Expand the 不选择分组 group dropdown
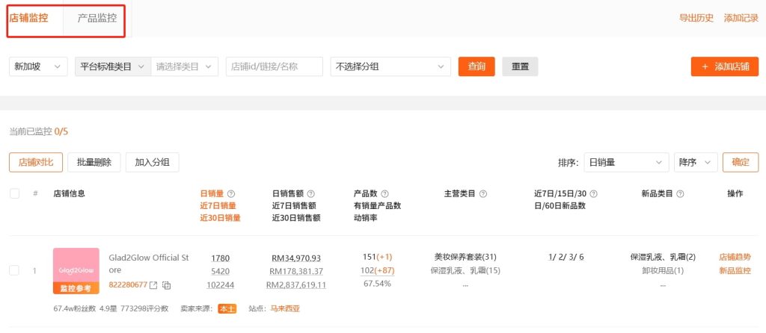Screen dimensions: 766x333 tap(390, 66)
